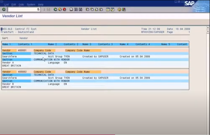Image resolution: width=210 pixels, height=135 pixels.
Task: Click RFKKVZ00/SAPUSER report name text
Action: [x=153, y=32]
